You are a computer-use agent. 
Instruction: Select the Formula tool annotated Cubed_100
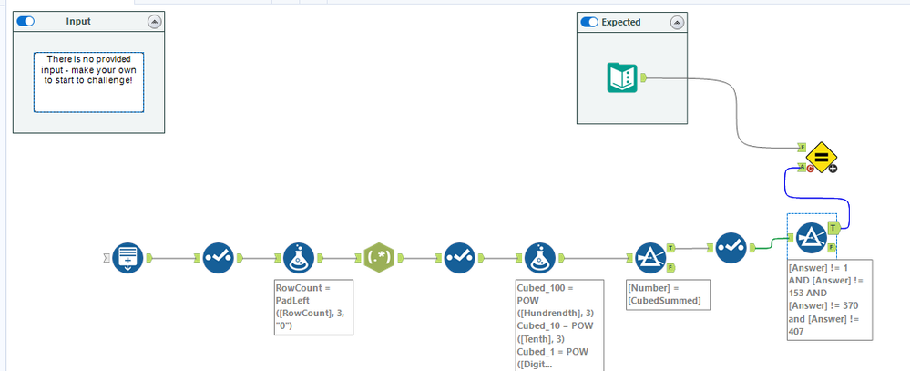pos(540,258)
